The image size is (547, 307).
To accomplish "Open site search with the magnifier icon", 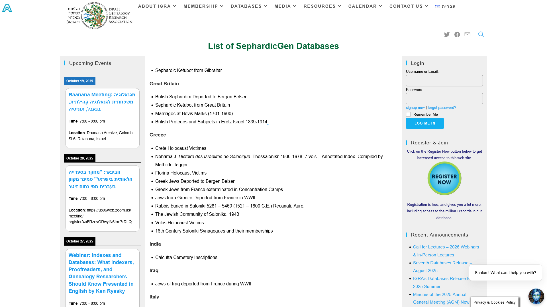I will click(481, 34).
